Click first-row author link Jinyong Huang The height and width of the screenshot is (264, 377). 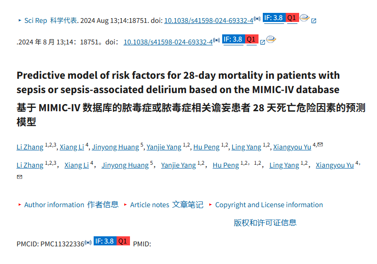[116, 147]
